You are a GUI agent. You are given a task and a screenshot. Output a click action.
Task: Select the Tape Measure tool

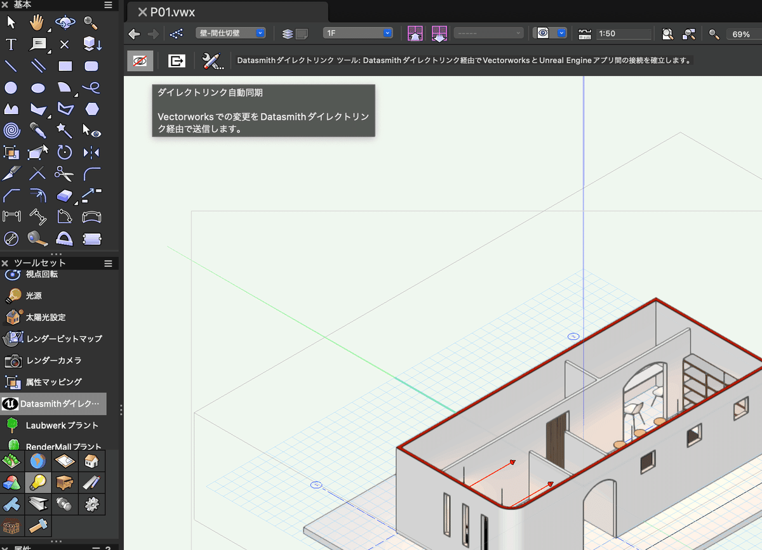point(37,239)
